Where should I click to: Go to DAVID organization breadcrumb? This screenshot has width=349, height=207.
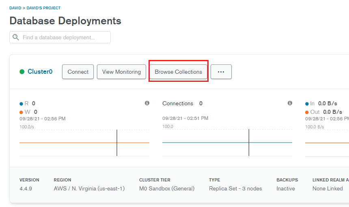point(15,8)
